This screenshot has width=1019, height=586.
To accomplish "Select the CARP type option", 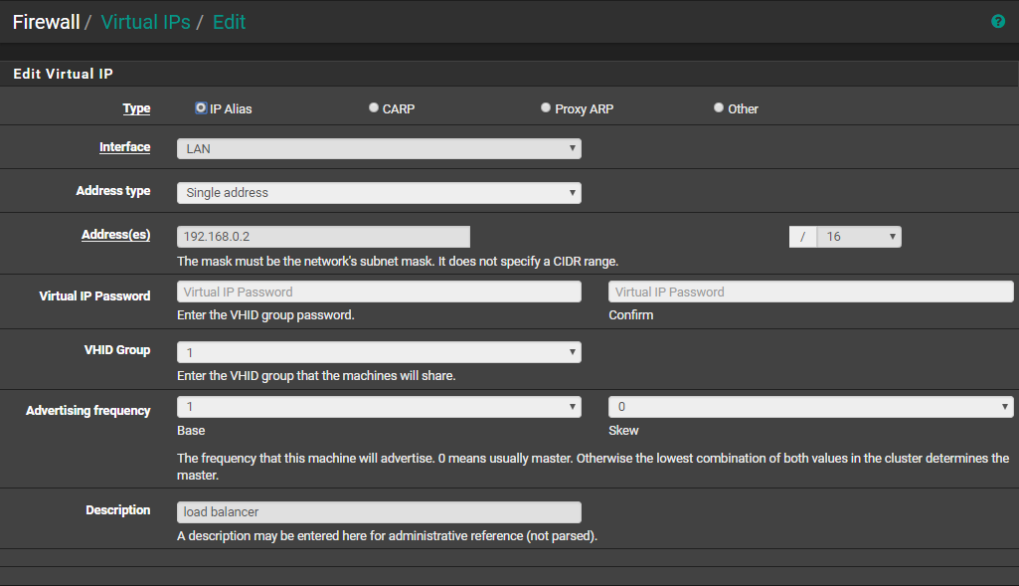I will coord(374,108).
